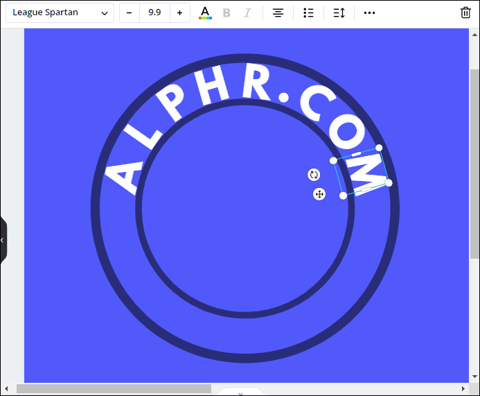The height and width of the screenshot is (396, 480).
Task: Open the text color picker
Action: click(x=205, y=12)
